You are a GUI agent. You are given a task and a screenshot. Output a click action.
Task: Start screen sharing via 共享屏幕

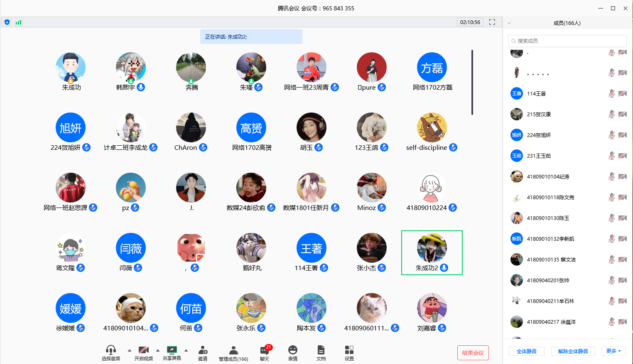(x=172, y=352)
